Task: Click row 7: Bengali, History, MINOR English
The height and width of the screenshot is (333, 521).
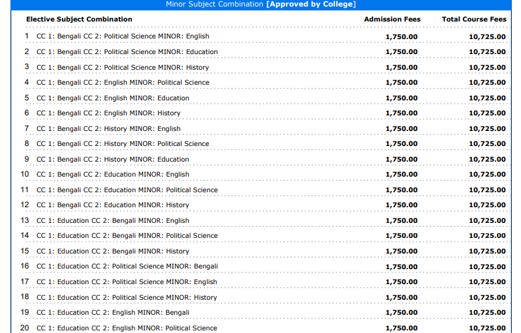Action: (108, 129)
